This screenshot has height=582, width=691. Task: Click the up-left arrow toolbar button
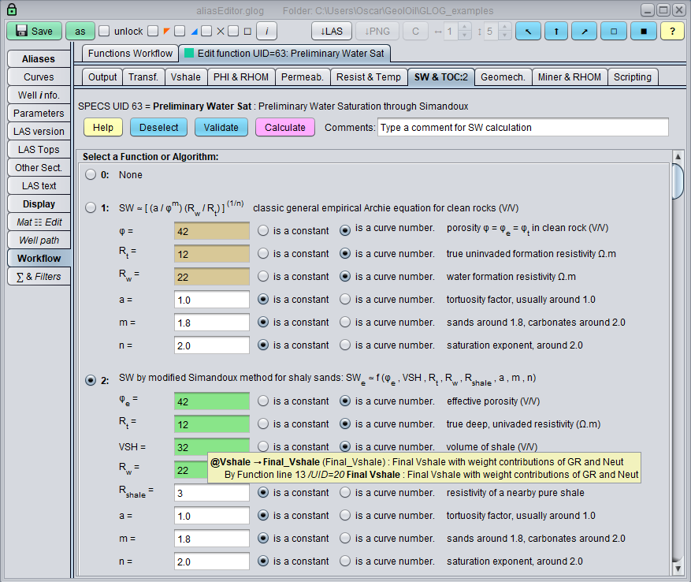529,31
